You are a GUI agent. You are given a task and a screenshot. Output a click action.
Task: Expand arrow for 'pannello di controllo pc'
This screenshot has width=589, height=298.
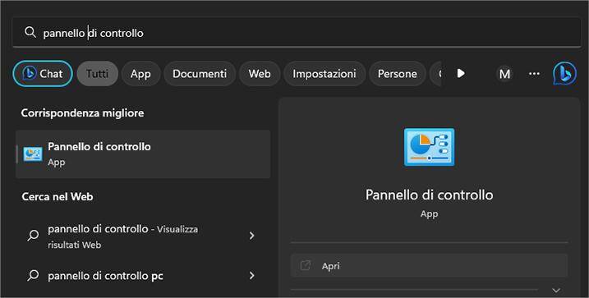(x=251, y=276)
